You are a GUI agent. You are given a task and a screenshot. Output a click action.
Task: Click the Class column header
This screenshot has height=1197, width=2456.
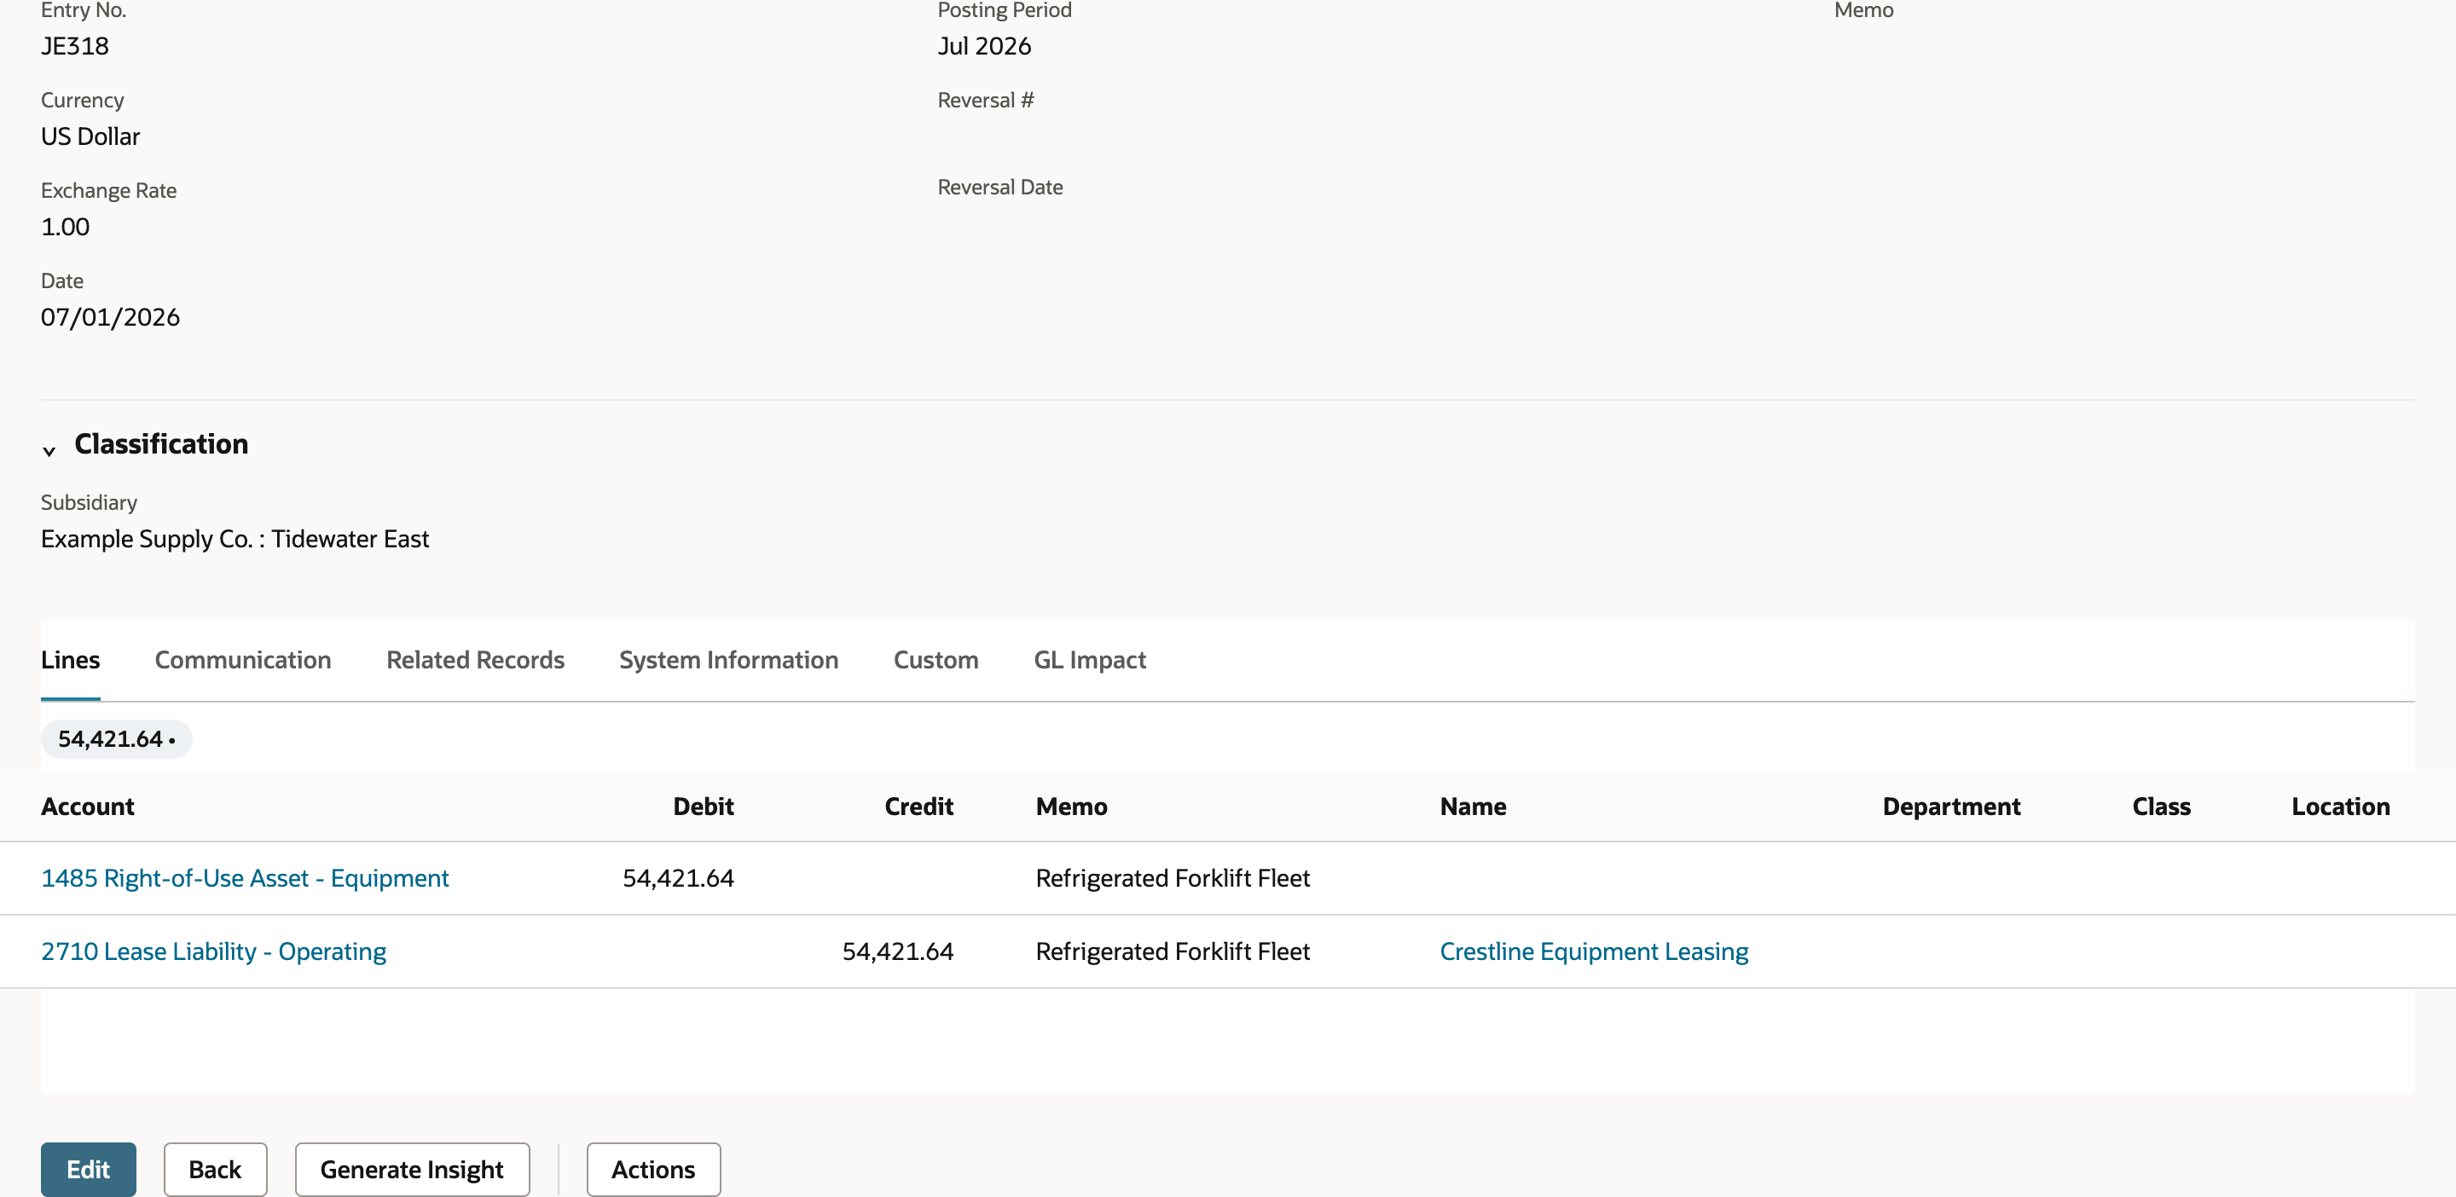(2162, 807)
